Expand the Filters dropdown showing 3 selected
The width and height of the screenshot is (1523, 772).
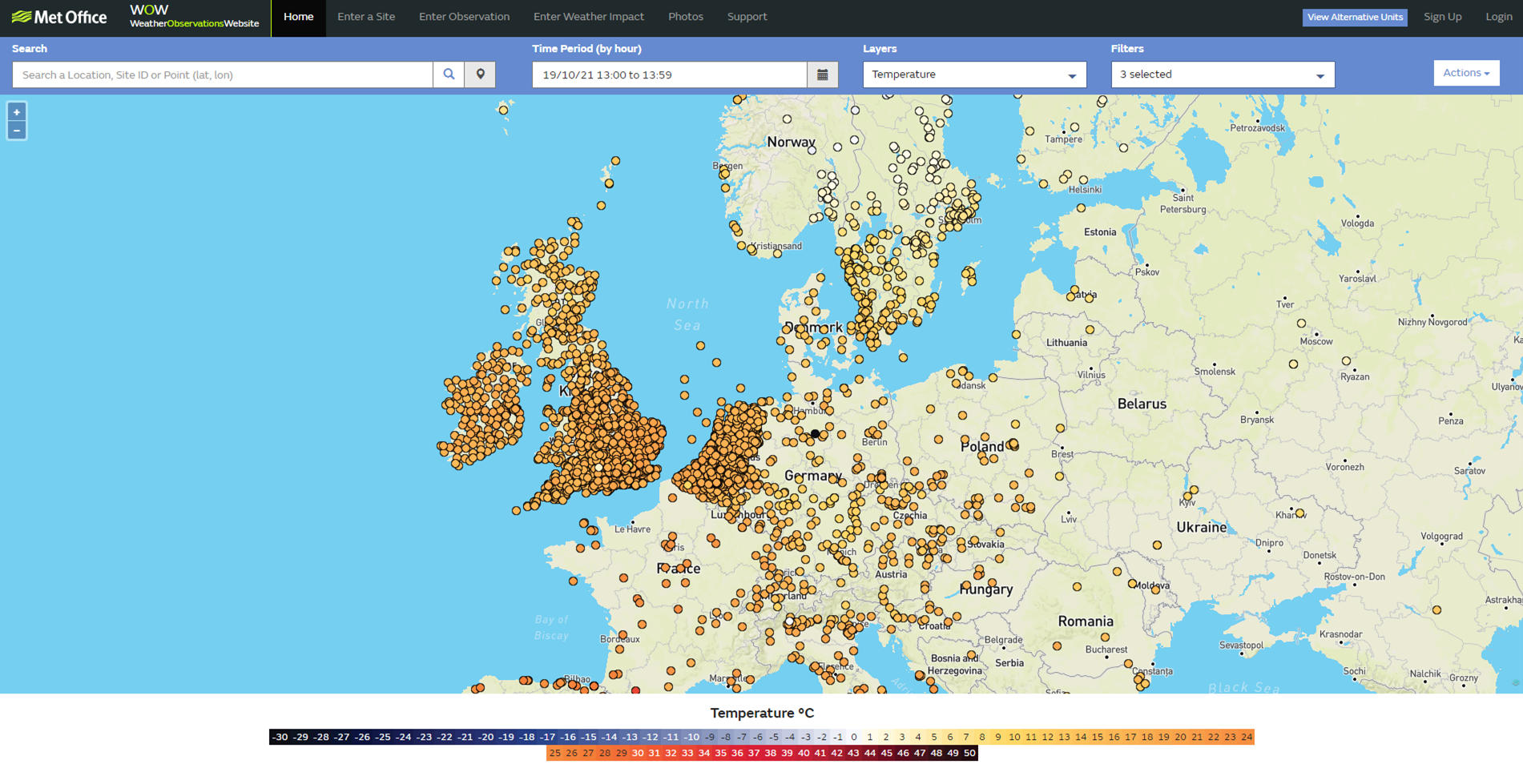[1221, 74]
